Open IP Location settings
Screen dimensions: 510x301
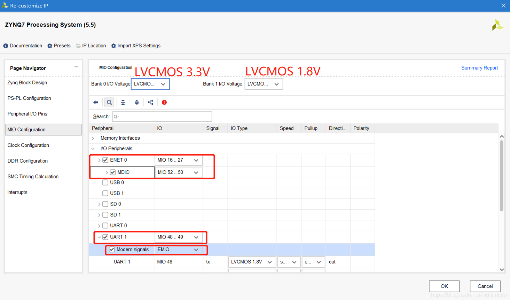(91, 46)
